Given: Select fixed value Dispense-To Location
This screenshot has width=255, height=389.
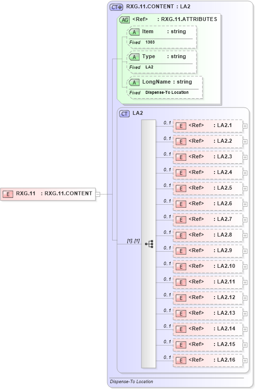Looking at the screenshot, I should (x=167, y=92).
